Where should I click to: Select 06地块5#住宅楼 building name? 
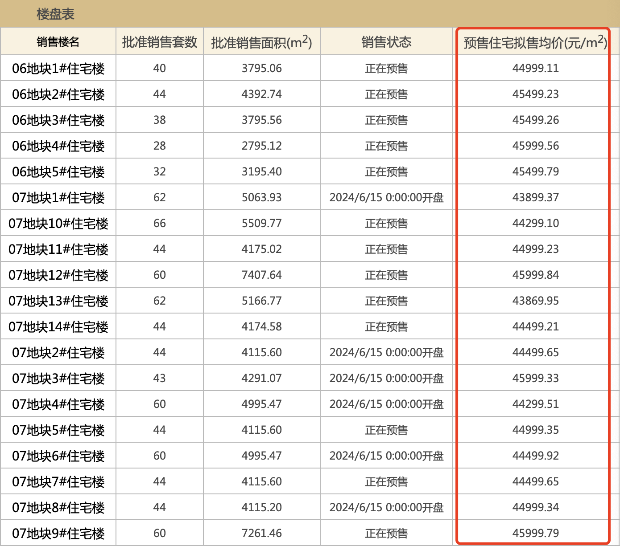58,171
